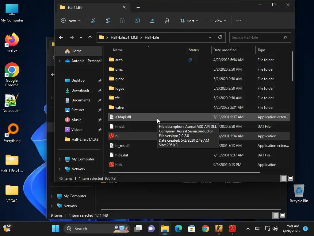Expand My Computer in back window sidebar
Image resolution: width=314 pixels, height=236 pixels.
(x=52, y=196)
